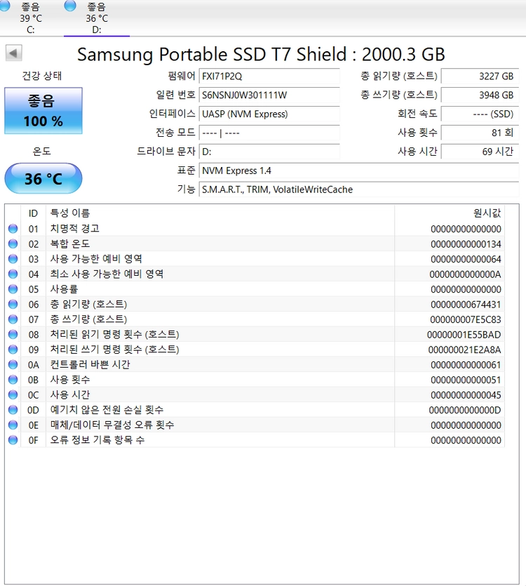Click raw value 00000000000061
The width and height of the screenshot is (526, 586).
point(466,365)
